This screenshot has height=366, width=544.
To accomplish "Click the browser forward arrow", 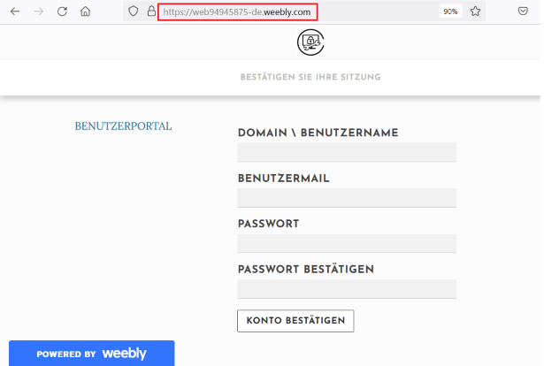I will pyautogui.click(x=39, y=11).
